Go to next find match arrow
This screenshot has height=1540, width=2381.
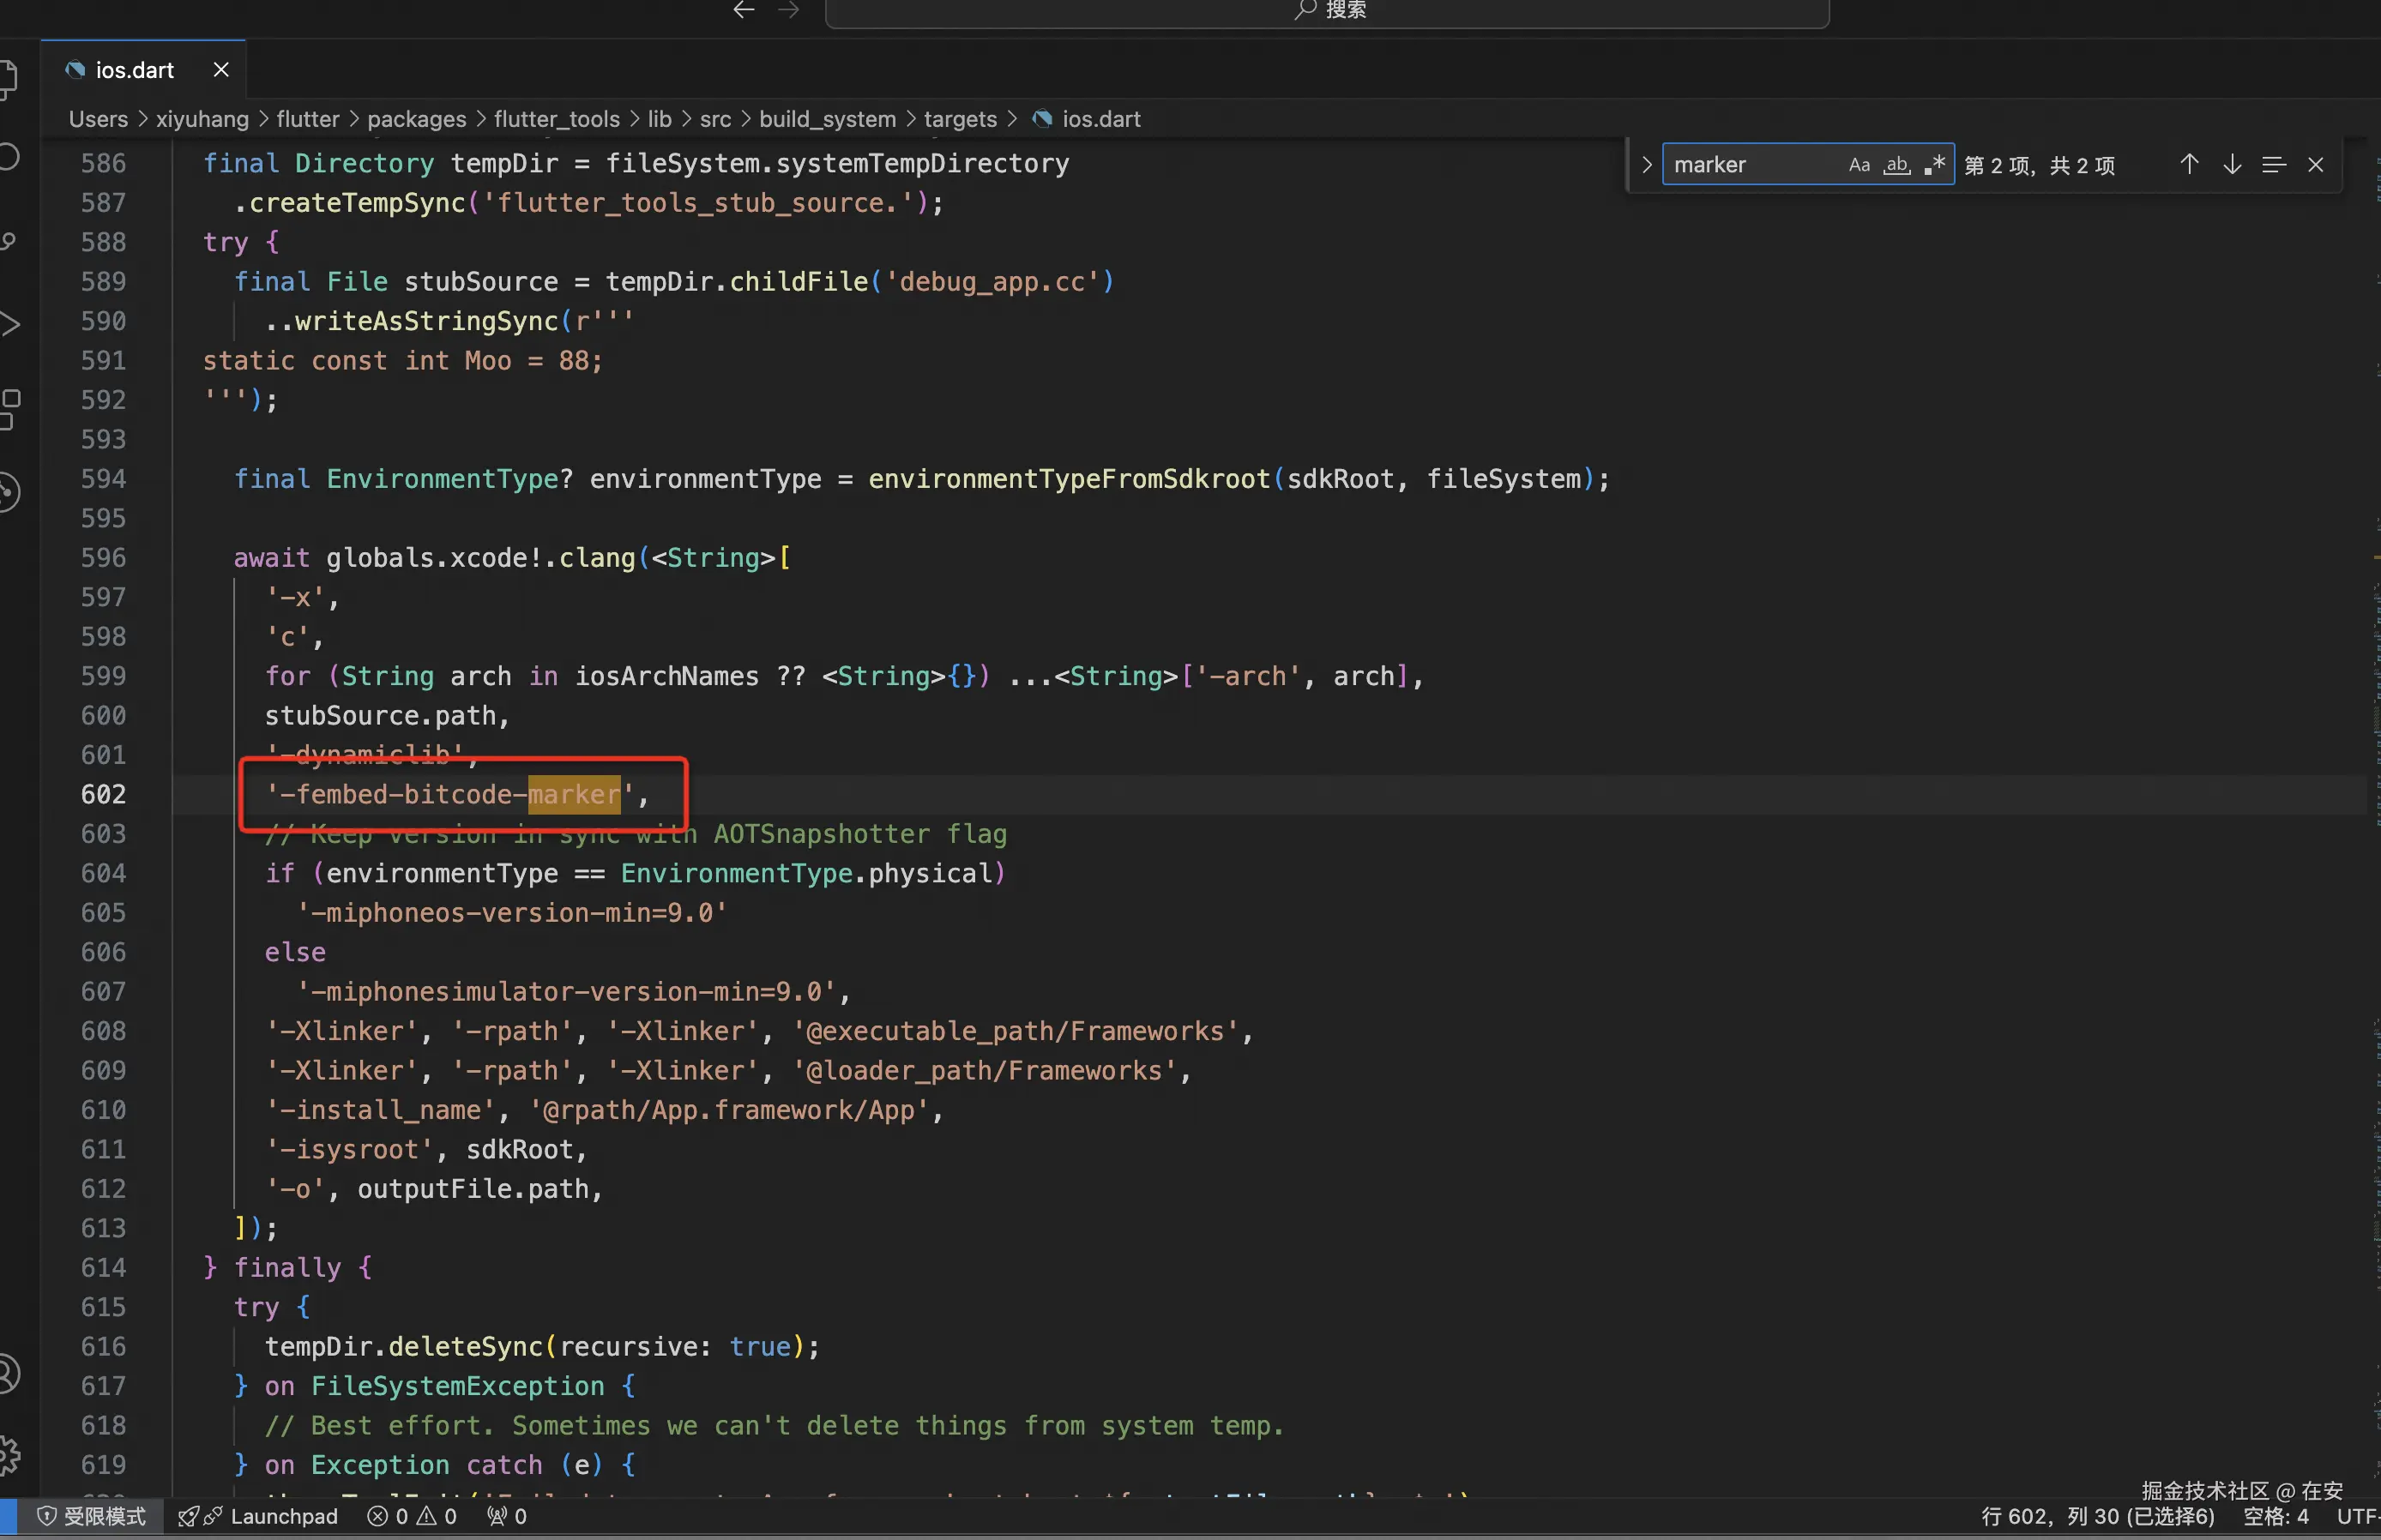[x=2231, y=164]
